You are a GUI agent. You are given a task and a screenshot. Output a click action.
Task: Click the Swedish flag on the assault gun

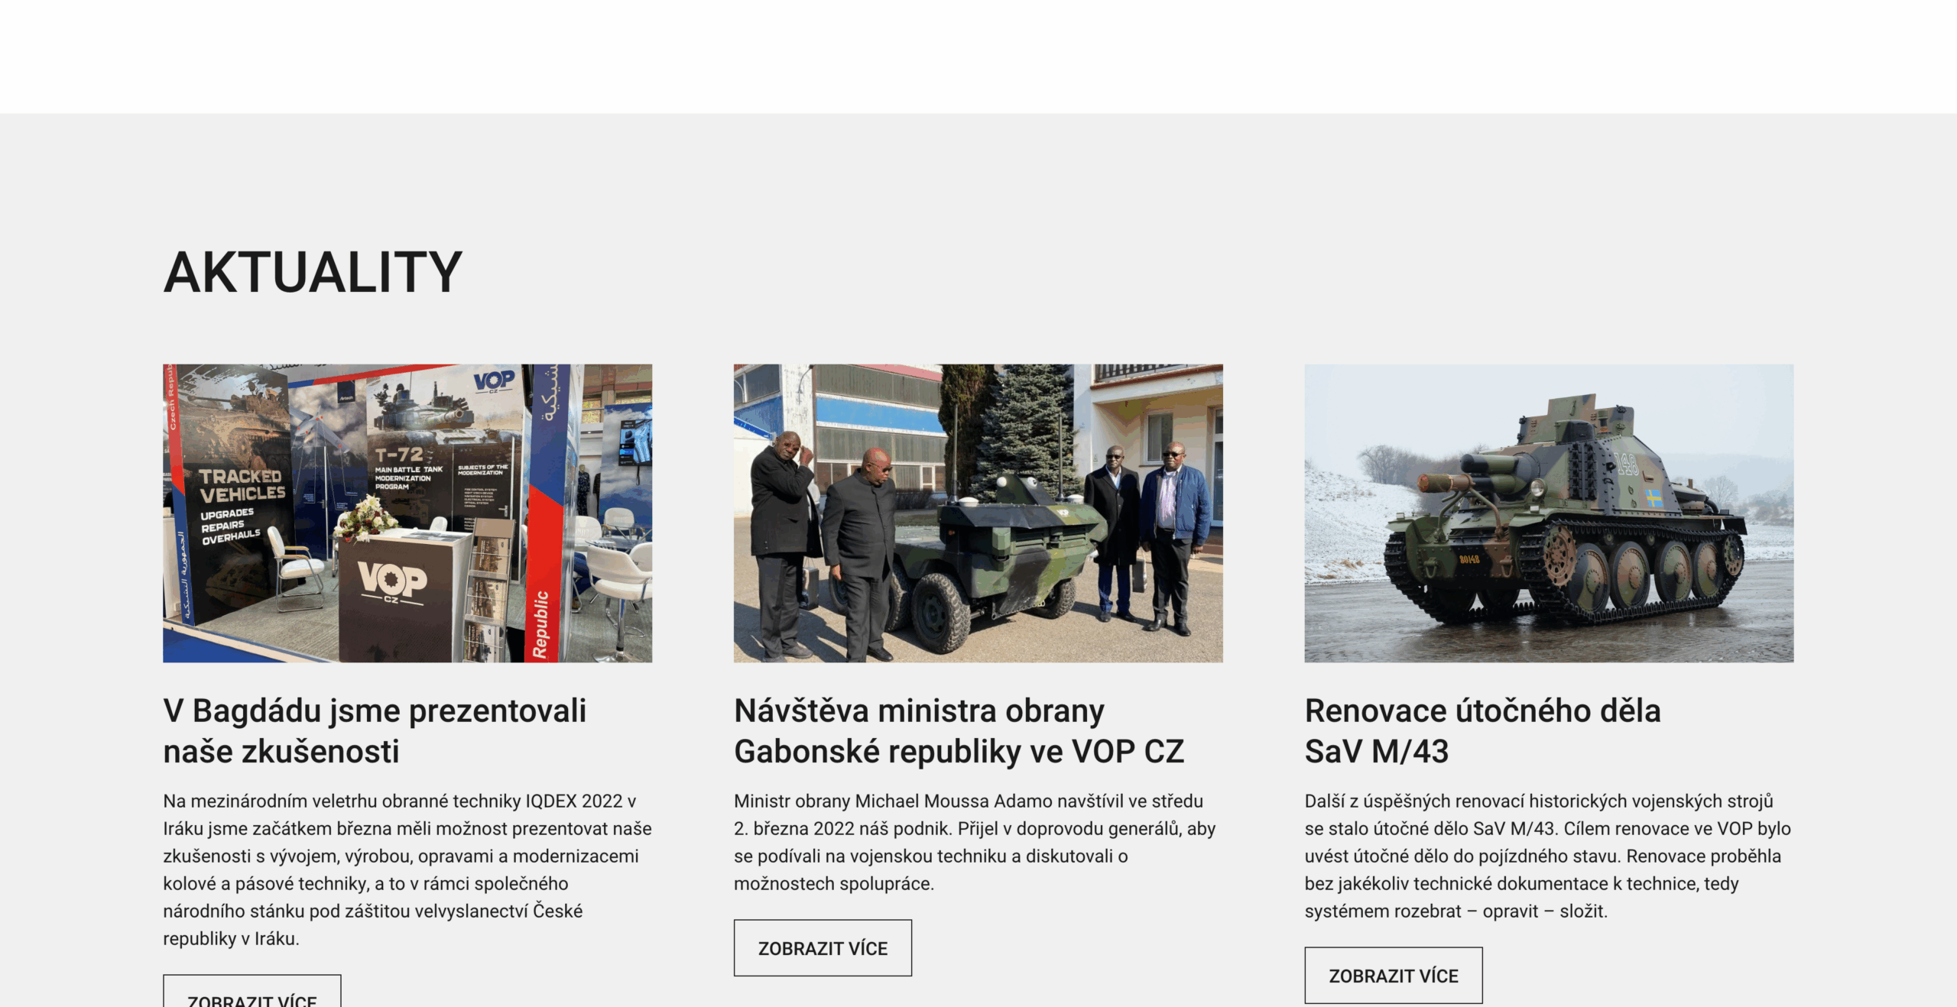click(1654, 497)
